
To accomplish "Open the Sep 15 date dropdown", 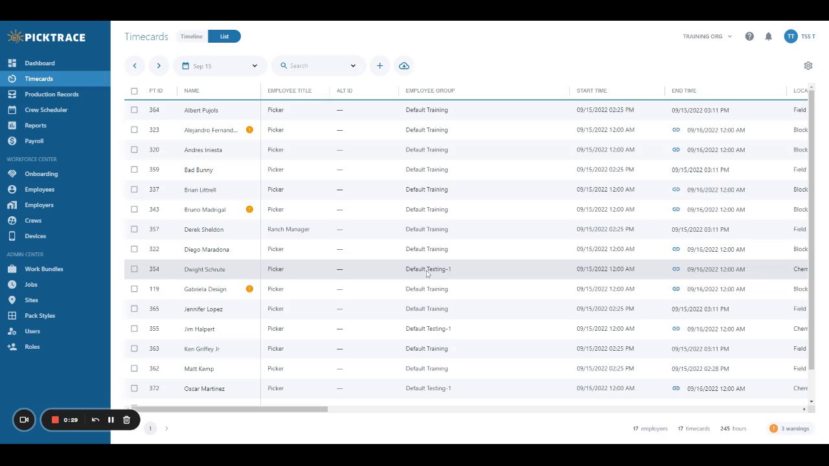I will click(x=220, y=65).
